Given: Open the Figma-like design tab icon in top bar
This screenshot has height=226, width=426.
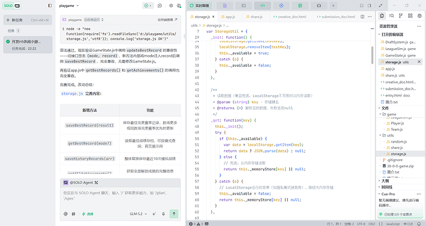Looking at the screenshot, I should pos(319,6).
